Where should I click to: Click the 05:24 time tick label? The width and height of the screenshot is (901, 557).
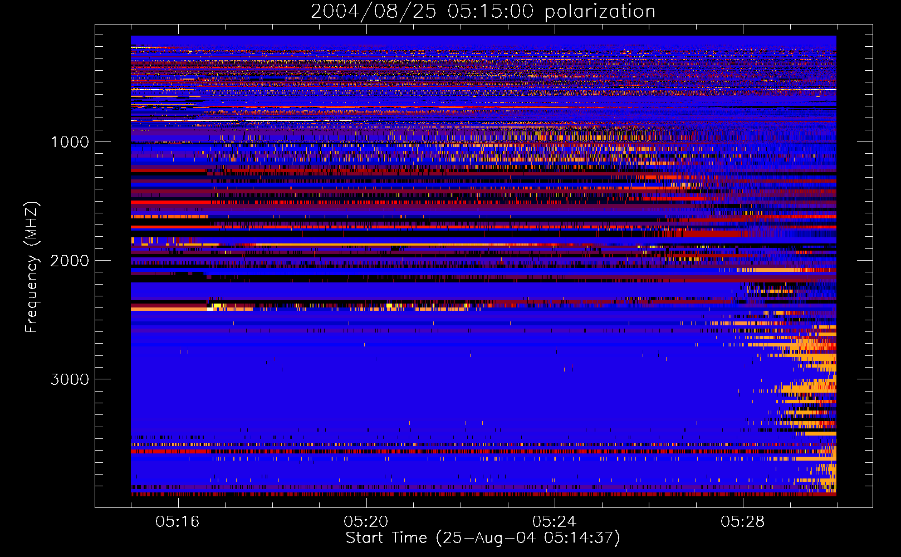click(555, 521)
